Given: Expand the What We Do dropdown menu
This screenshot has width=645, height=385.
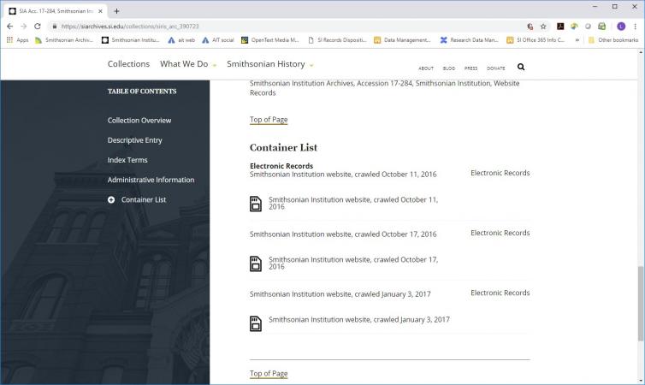Looking at the screenshot, I should 188,64.
